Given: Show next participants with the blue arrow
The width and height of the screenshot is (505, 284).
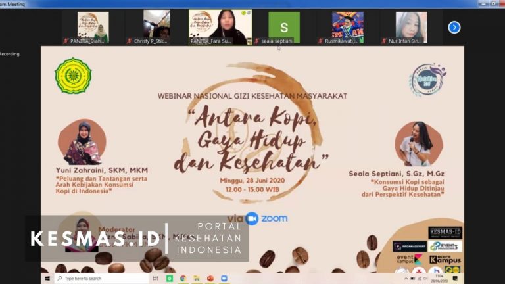Looking at the screenshot, I should tap(454, 28).
